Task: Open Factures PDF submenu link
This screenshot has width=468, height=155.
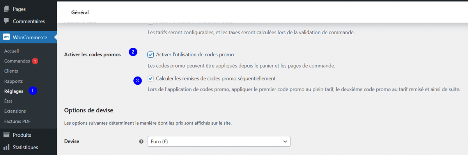Action: pyautogui.click(x=17, y=121)
